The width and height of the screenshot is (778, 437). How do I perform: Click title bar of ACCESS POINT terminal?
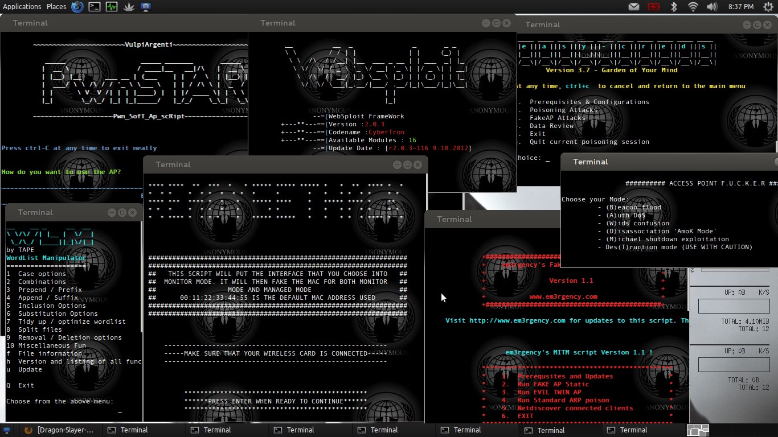(x=669, y=162)
